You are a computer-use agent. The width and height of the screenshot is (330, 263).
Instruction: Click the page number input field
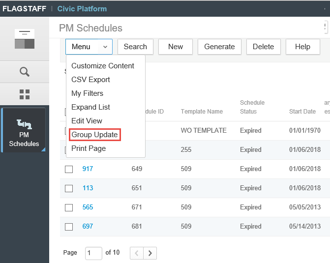click(x=93, y=253)
